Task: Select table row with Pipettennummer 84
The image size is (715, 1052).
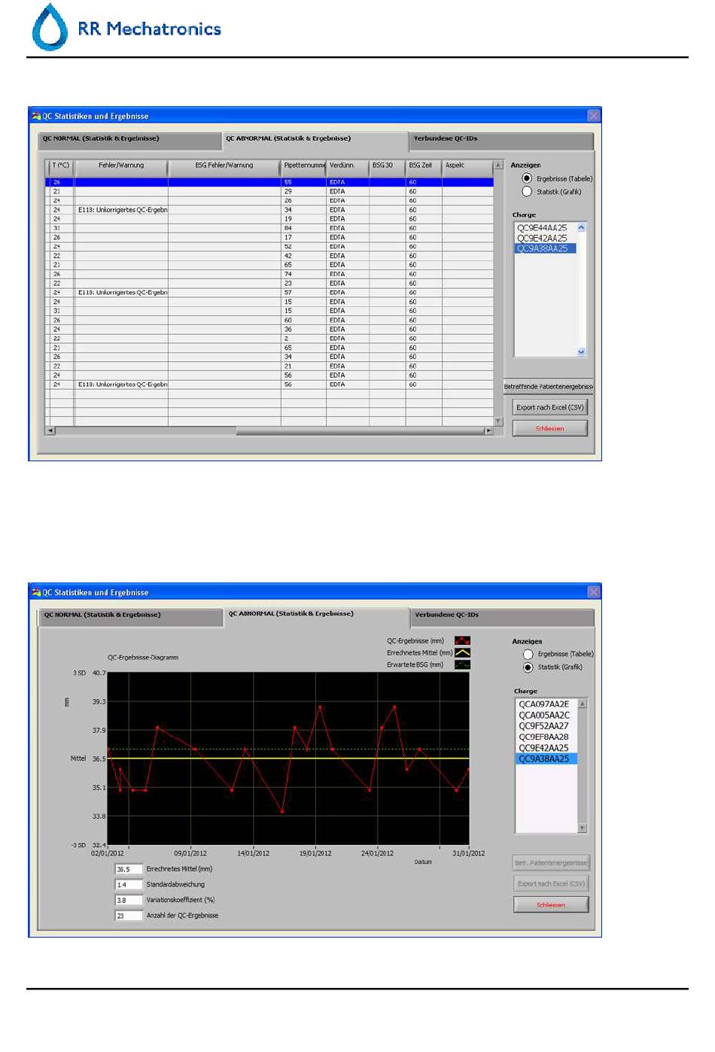Action: [x=270, y=229]
